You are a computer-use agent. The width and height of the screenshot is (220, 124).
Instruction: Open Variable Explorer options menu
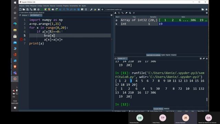207,13
